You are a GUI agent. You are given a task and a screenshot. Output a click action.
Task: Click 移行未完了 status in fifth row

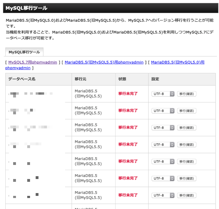coord(128,161)
